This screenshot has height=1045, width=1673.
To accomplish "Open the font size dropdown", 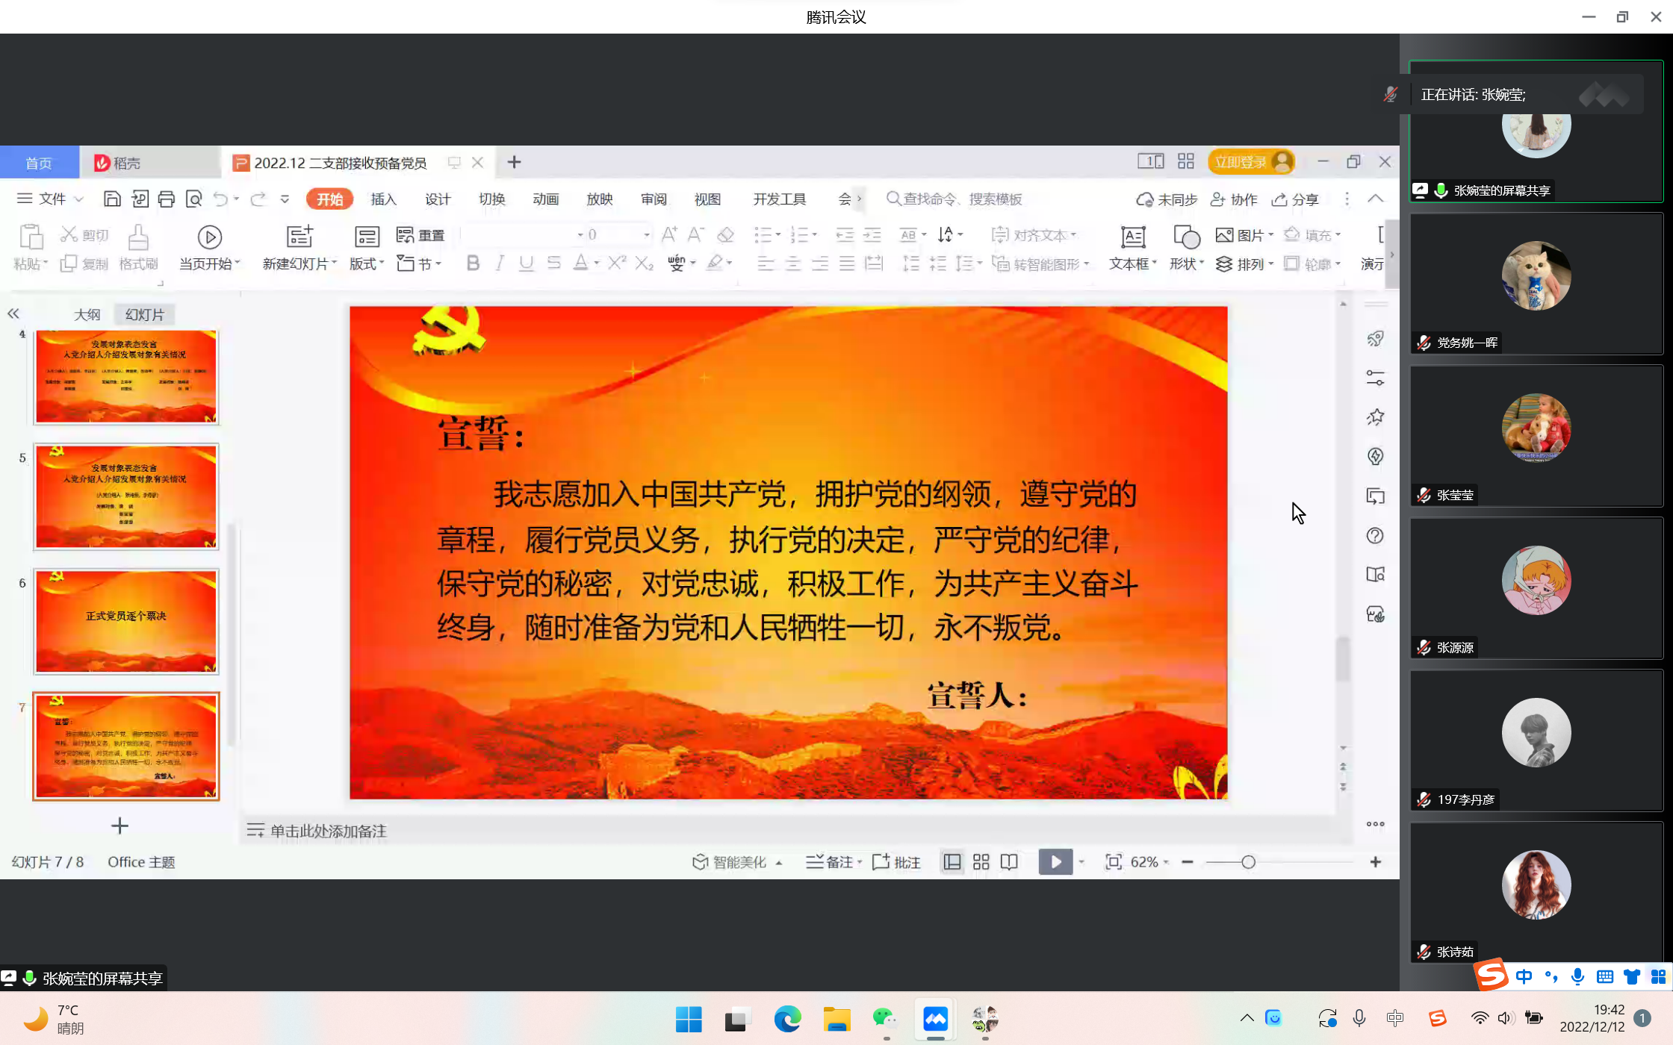I will [647, 235].
